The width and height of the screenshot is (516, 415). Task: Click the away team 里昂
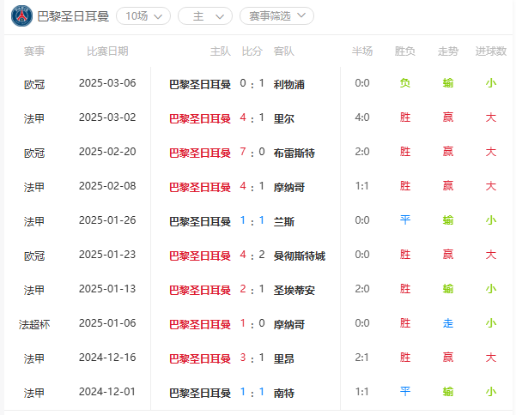point(283,358)
